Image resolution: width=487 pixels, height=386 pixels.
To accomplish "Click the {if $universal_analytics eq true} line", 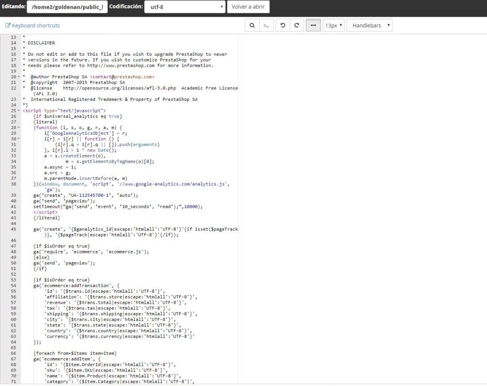I will (x=77, y=116).
